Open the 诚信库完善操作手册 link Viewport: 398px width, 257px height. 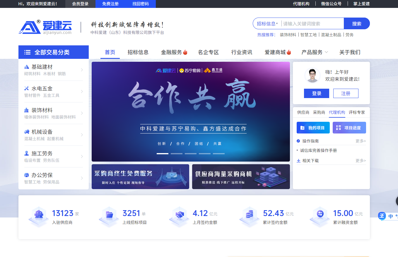pyautogui.click(x=318, y=150)
